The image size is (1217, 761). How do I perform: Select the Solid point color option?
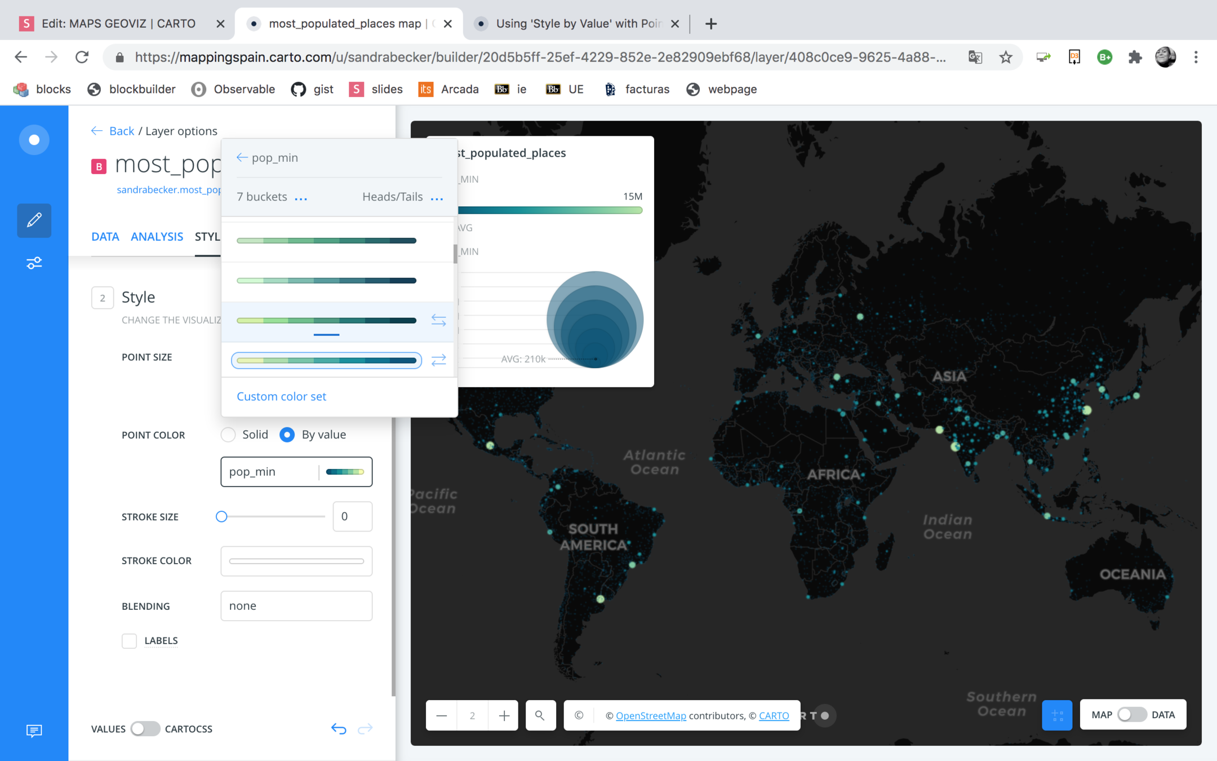[x=228, y=435]
